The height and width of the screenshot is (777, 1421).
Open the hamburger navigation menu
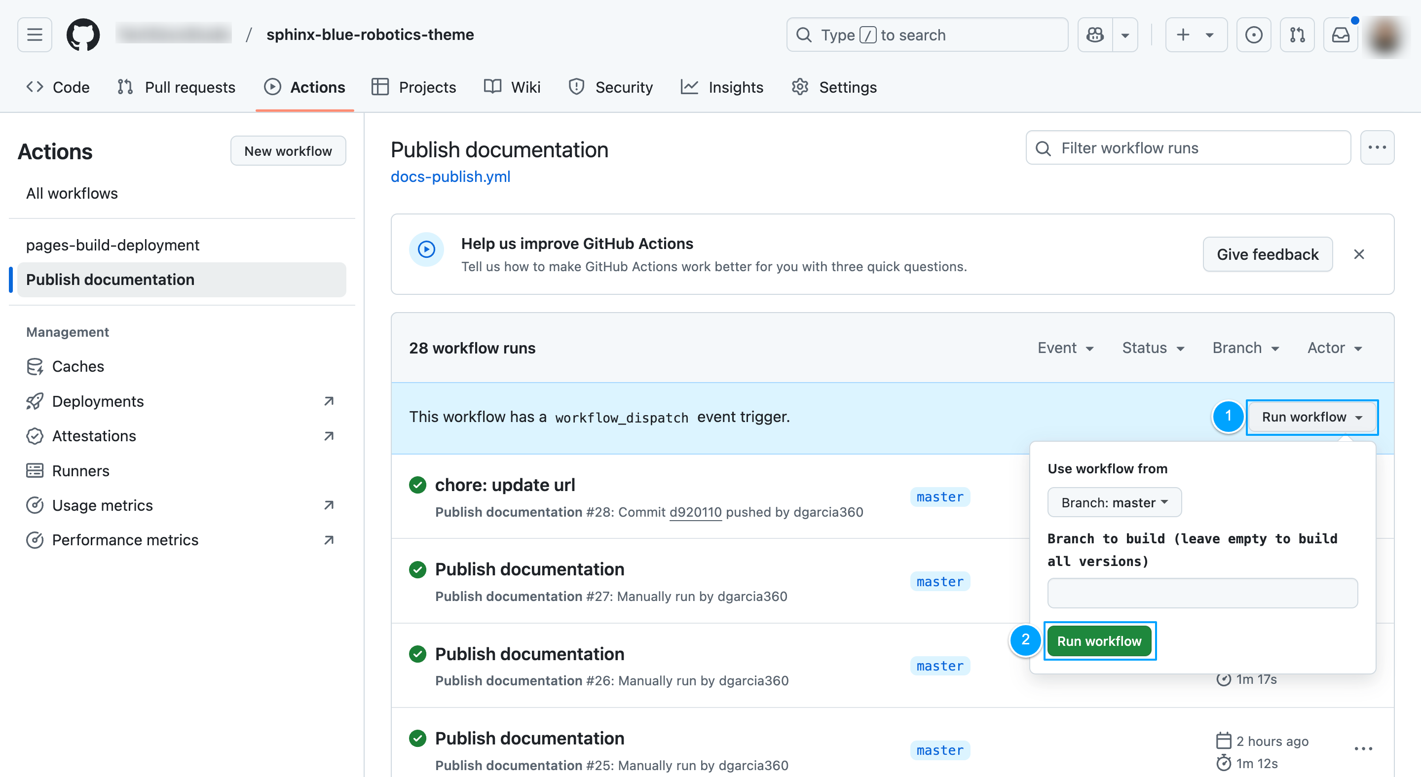(x=34, y=35)
